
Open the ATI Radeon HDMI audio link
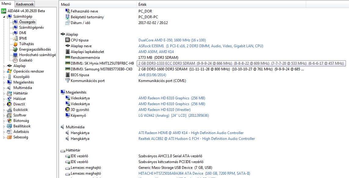[x=191, y=133]
